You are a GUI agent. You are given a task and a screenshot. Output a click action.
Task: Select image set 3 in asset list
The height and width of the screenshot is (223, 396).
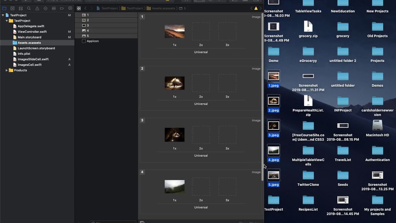click(x=106, y=25)
